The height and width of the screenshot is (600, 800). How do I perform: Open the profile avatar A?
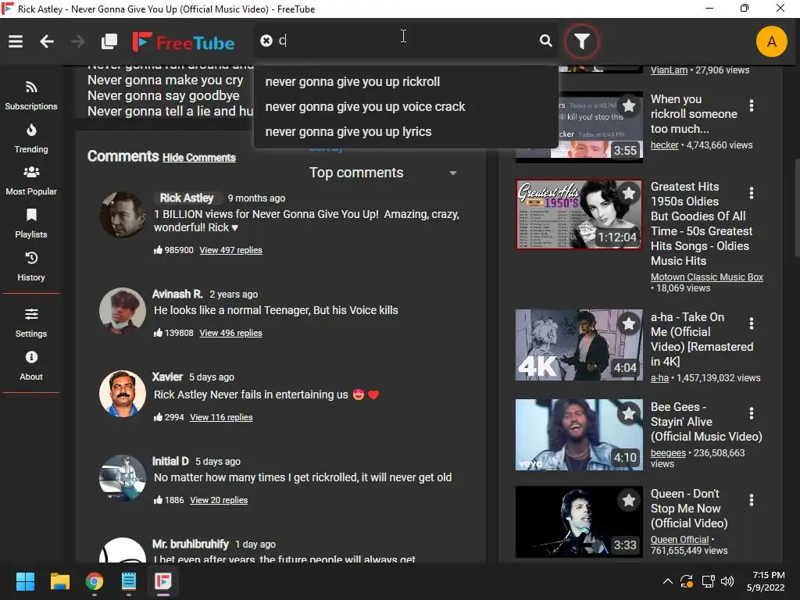click(x=771, y=41)
